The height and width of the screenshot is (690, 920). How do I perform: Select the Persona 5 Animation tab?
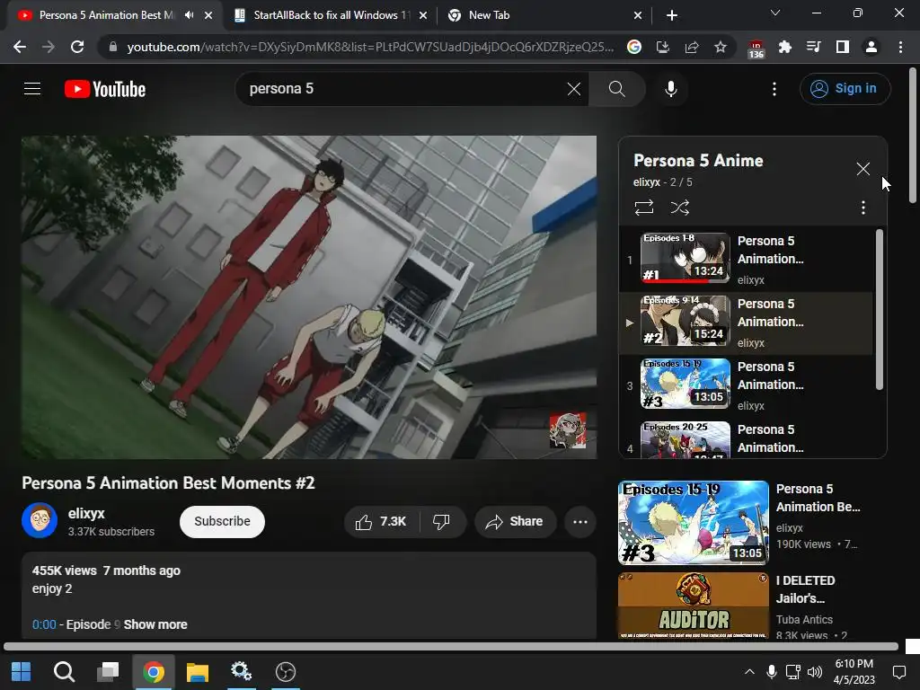[x=106, y=15]
